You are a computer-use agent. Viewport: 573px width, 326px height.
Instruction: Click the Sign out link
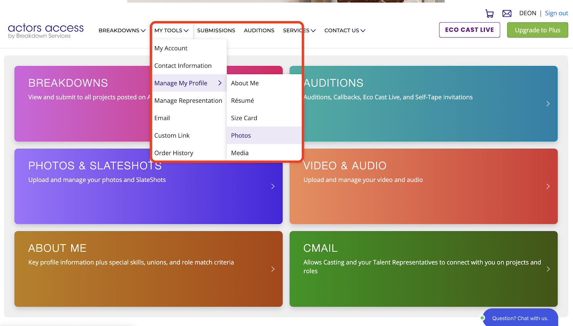pos(557,13)
